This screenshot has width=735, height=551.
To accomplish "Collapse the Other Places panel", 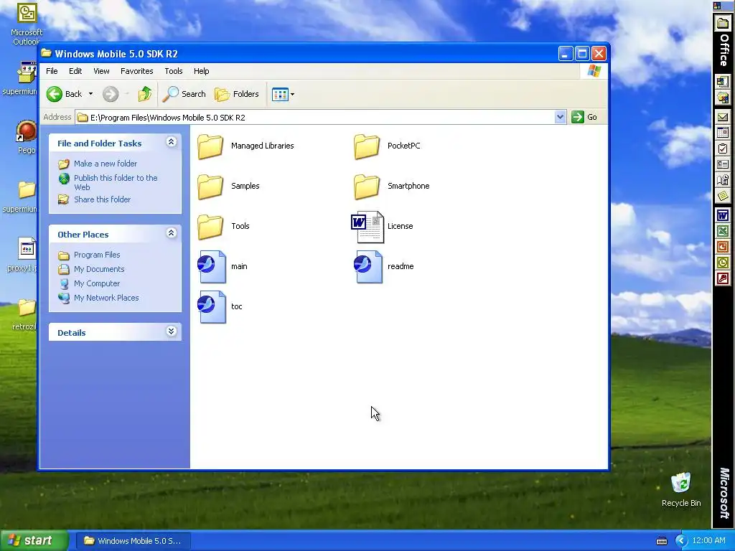I will pyautogui.click(x=171, y=233).
